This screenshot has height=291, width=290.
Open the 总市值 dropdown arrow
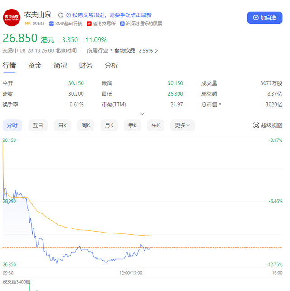(x=220, y=104)
